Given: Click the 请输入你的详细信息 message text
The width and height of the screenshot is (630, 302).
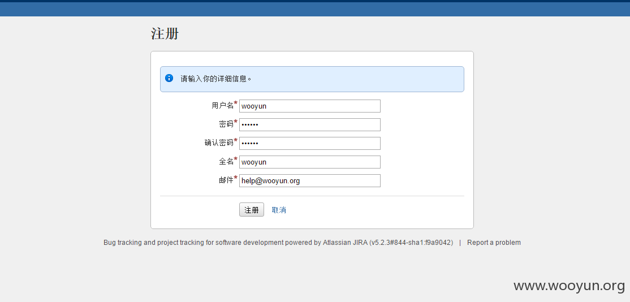Looking at the screenshot, I should [216, 79].
